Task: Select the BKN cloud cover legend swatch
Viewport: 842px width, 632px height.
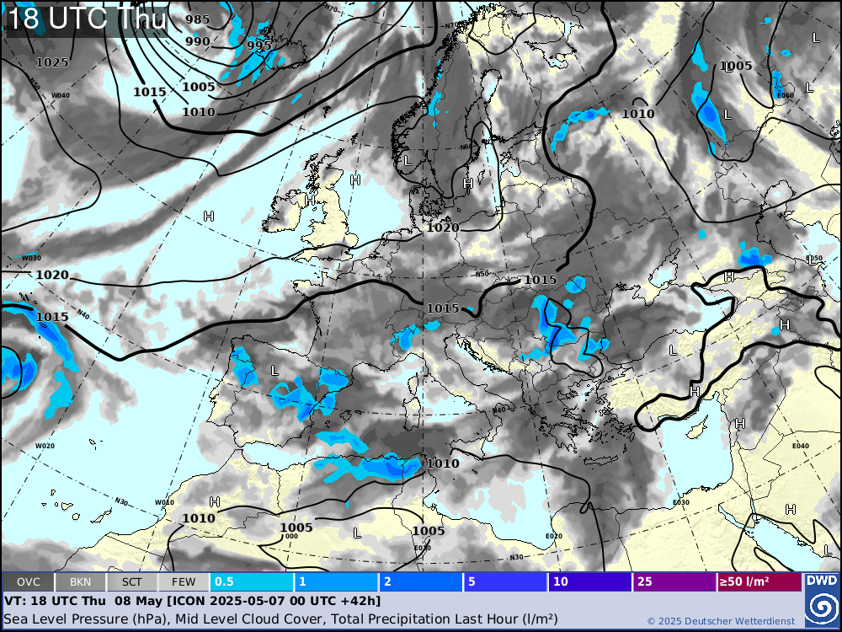Action: tap(80, 582)
